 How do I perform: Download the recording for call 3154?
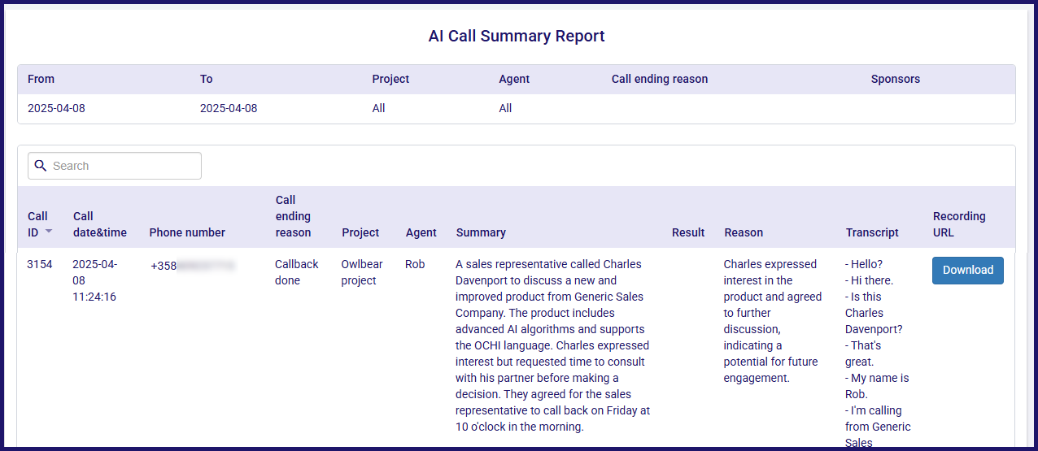tap(968, 271)
